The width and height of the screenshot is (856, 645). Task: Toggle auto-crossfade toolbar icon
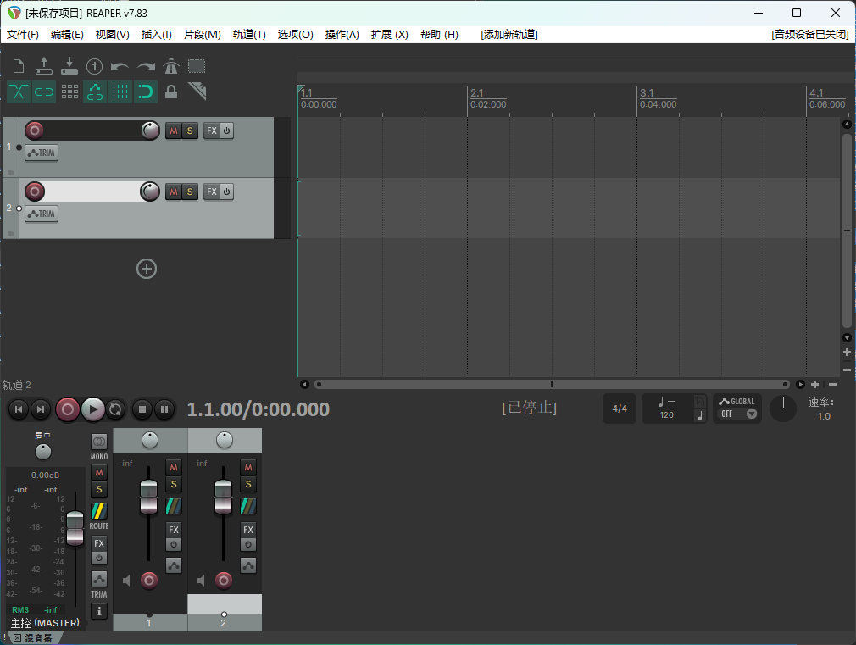(19, 92)
